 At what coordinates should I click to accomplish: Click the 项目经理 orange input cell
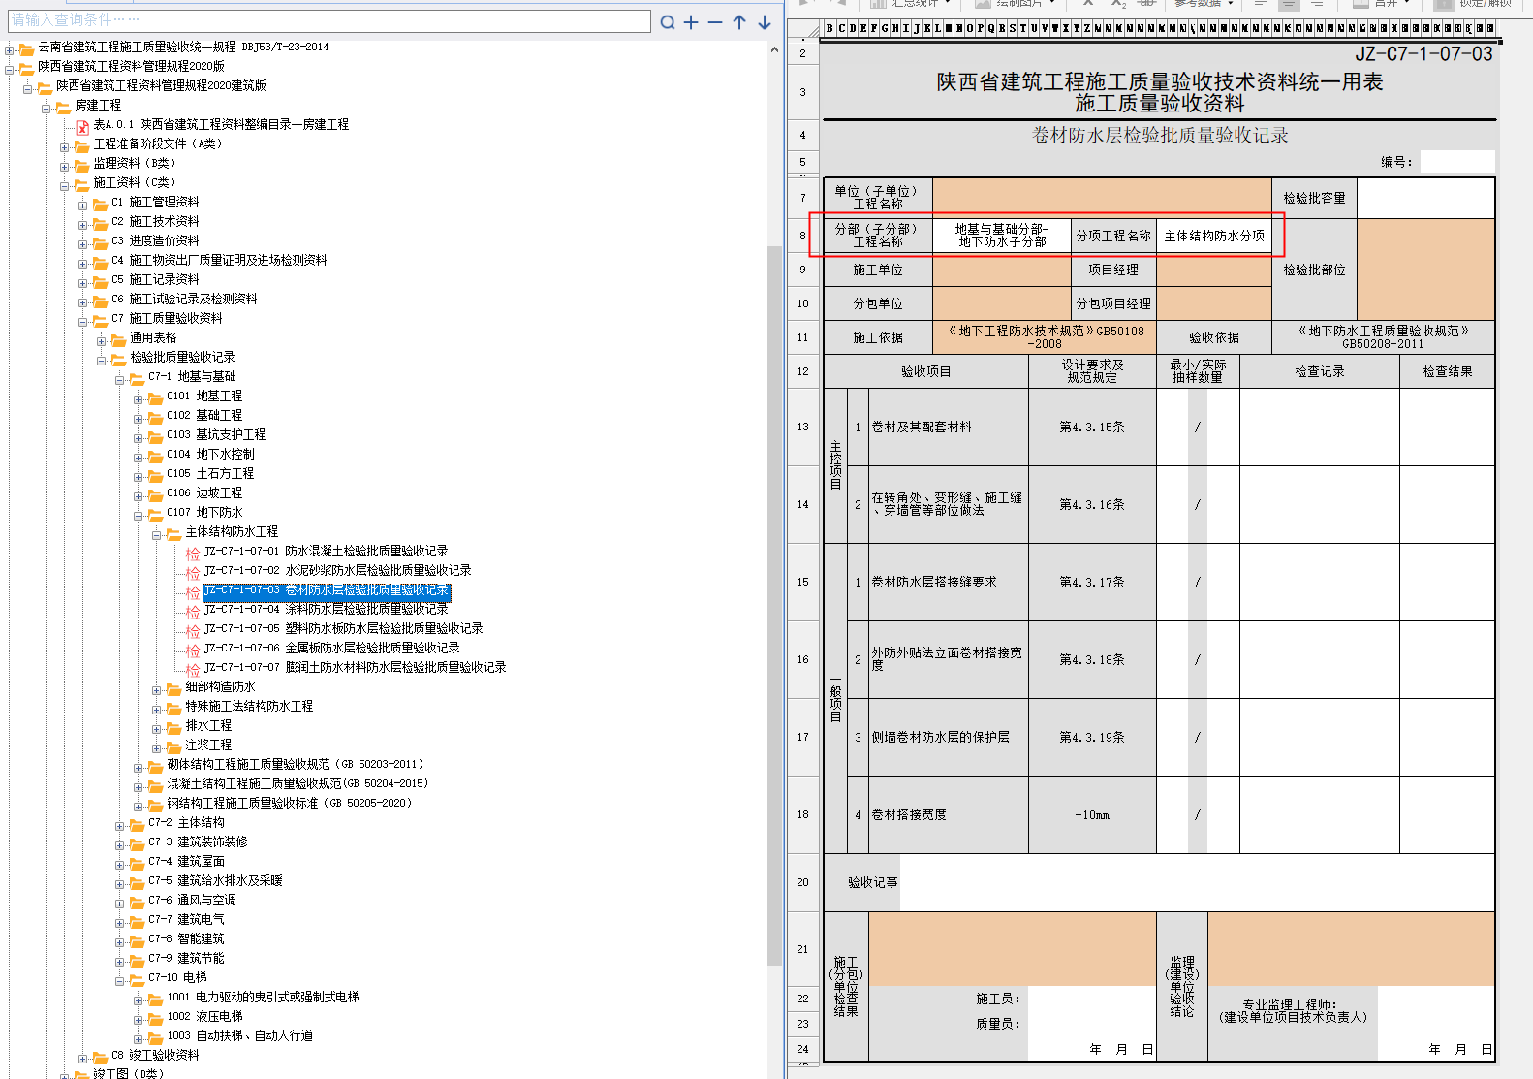coord(1214,270)
